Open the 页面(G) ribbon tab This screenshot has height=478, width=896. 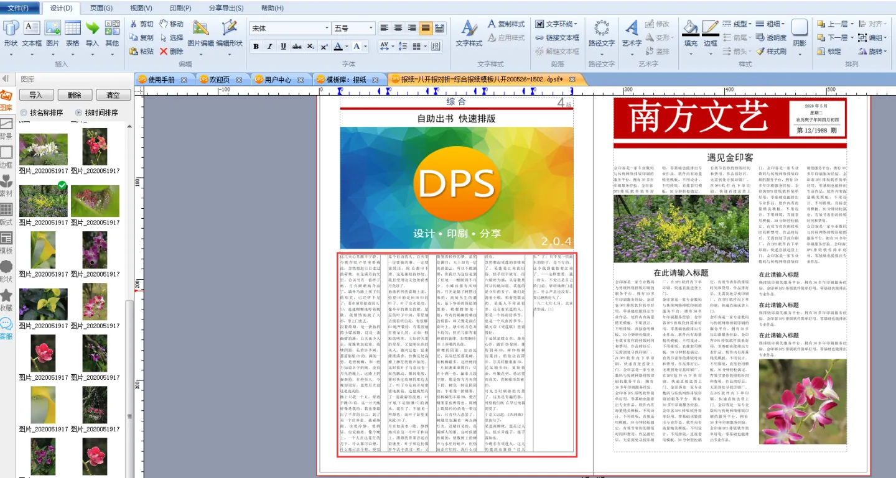click(101, 8)
